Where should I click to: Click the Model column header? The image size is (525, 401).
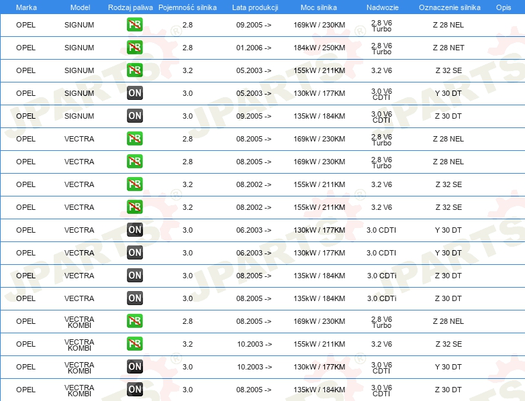coord(80,7)
